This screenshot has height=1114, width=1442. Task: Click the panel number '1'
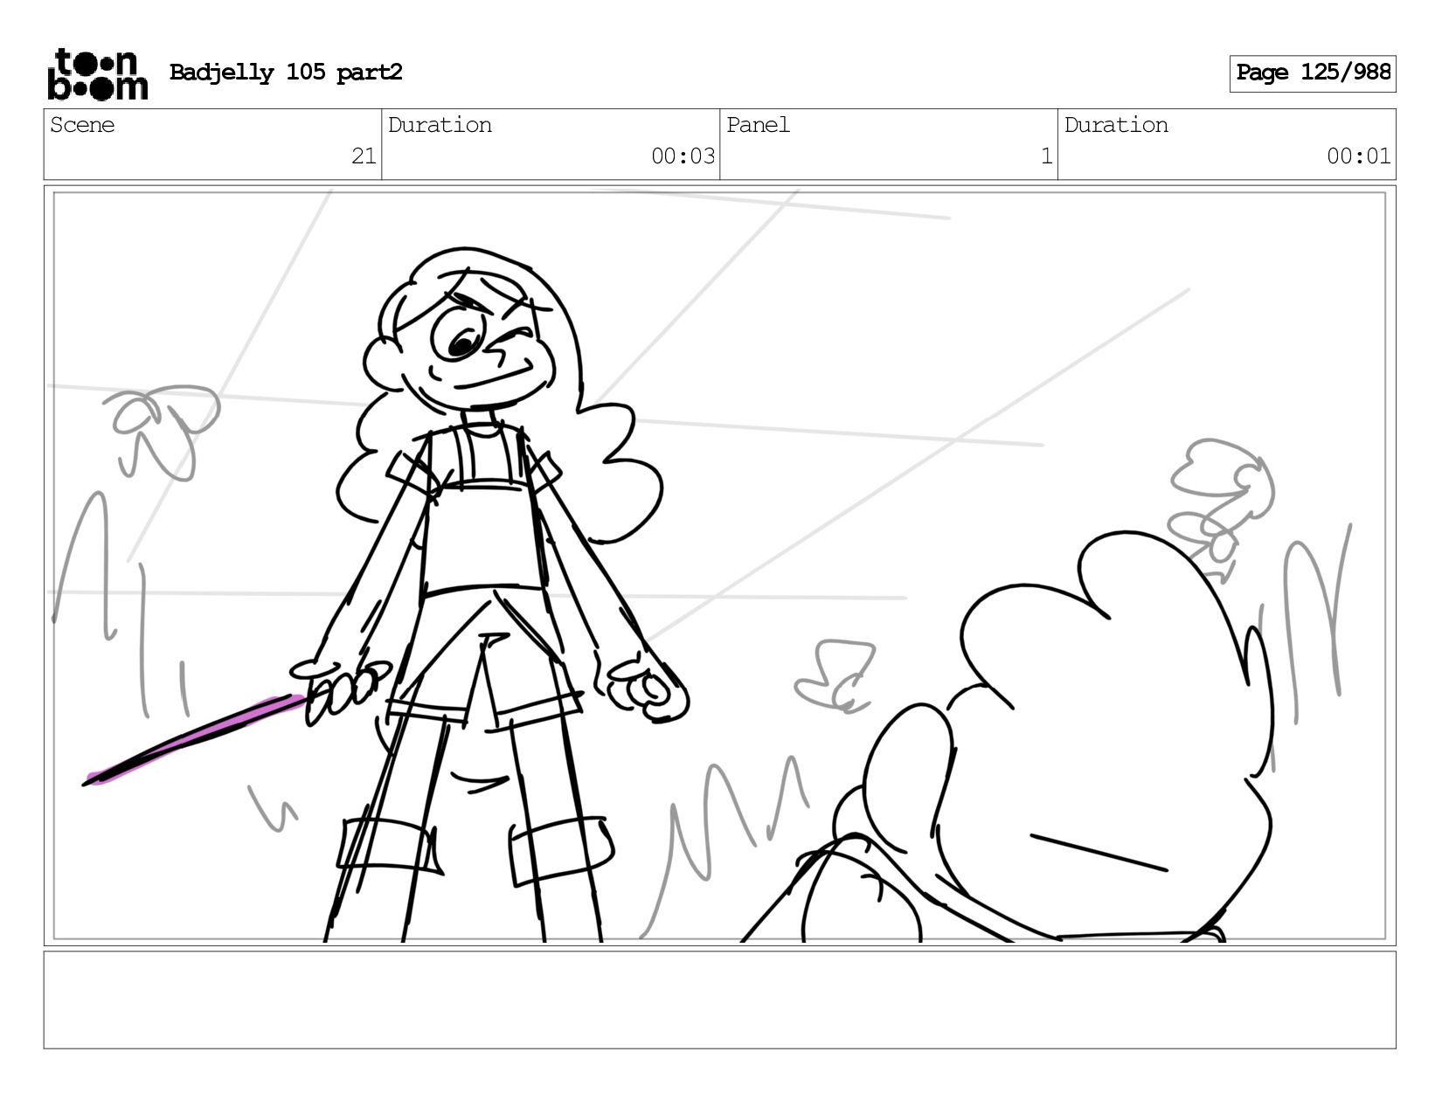1046,156
